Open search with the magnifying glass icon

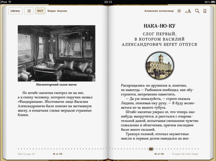pyautogui.click(x=197, y=11)
